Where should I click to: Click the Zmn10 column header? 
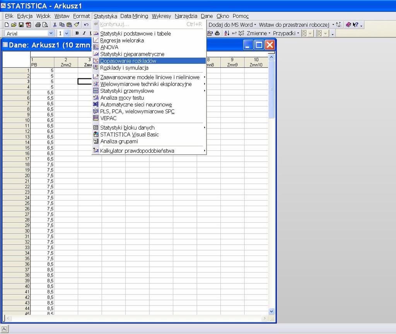pyautogui.click(x=256, y=62)
